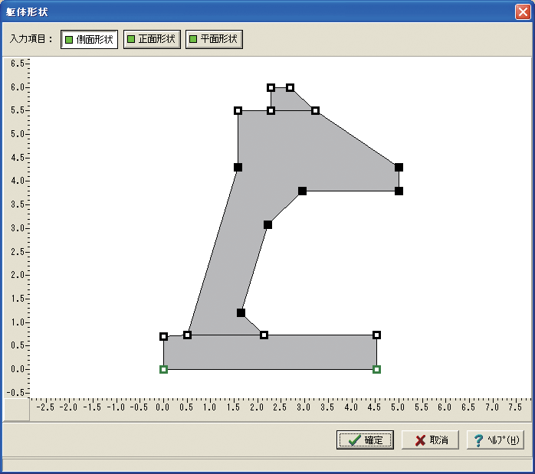This screenshot has height=474, width=535.
Task: Click the white handle at the parapet's top-left corner at height 6.0
Action: click(271, 87)
